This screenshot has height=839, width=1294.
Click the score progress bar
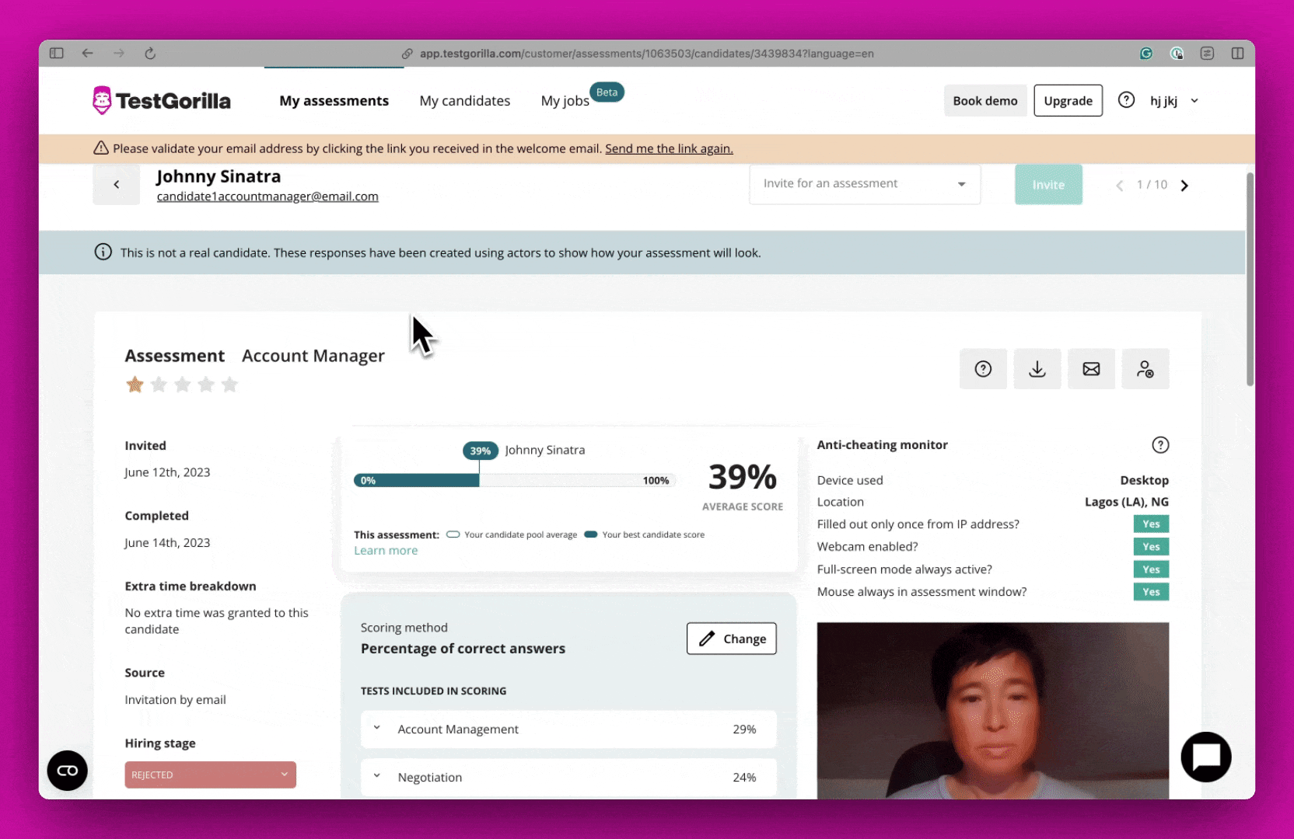coord(514,481)
